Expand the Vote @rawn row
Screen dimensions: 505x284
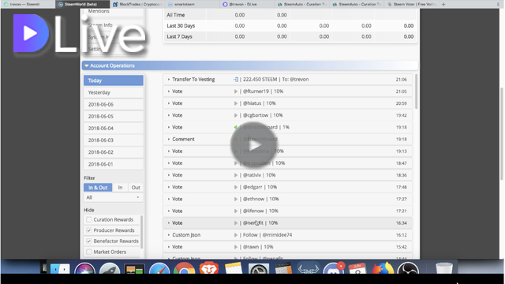point(169,247)
